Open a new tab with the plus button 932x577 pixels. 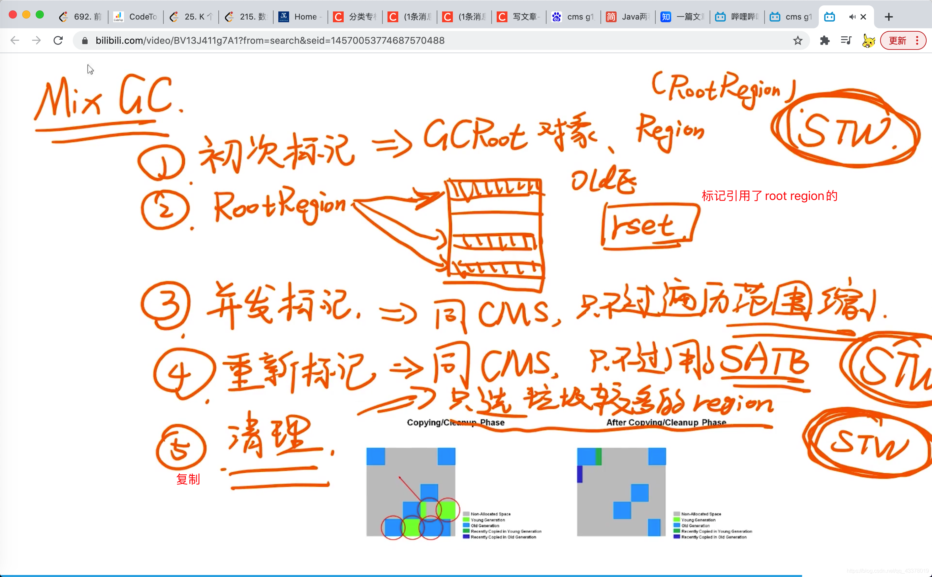889,17
